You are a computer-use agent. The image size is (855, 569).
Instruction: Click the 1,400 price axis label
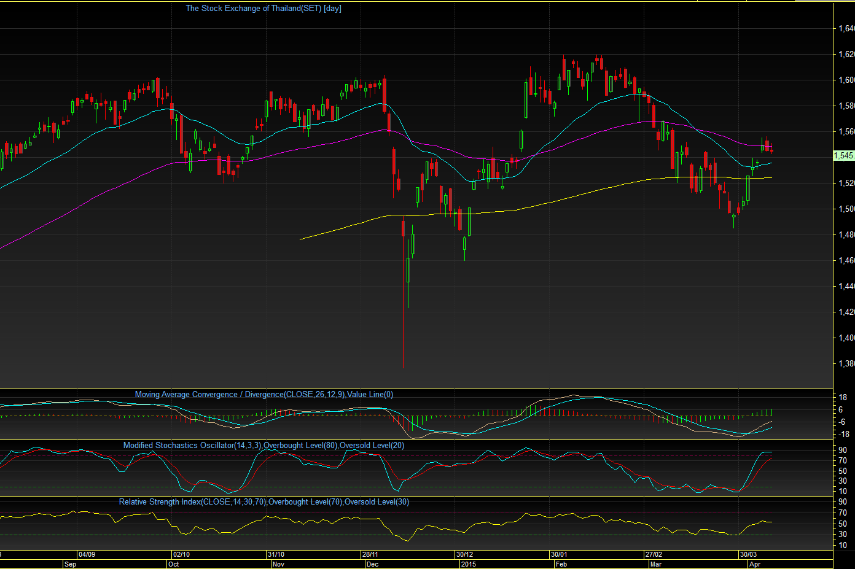(x=846, y=338)
